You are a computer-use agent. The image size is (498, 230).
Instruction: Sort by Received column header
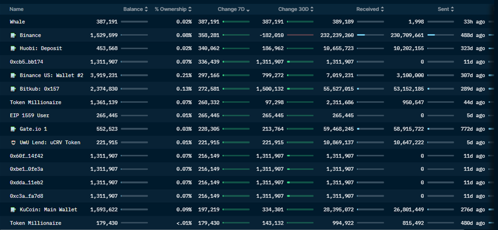tap(370, 9)
